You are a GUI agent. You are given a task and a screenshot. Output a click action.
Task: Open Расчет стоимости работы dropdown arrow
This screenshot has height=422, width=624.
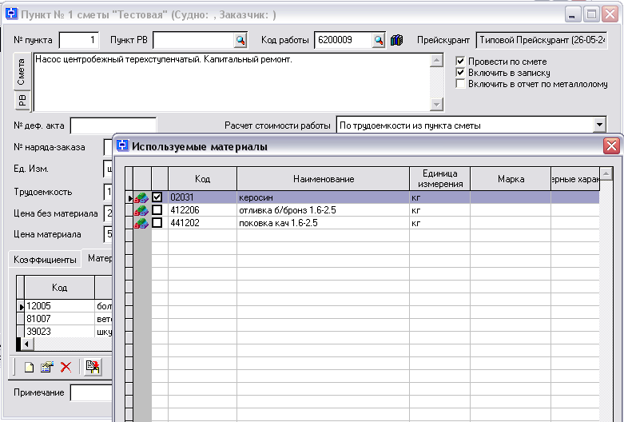point(600,125)
